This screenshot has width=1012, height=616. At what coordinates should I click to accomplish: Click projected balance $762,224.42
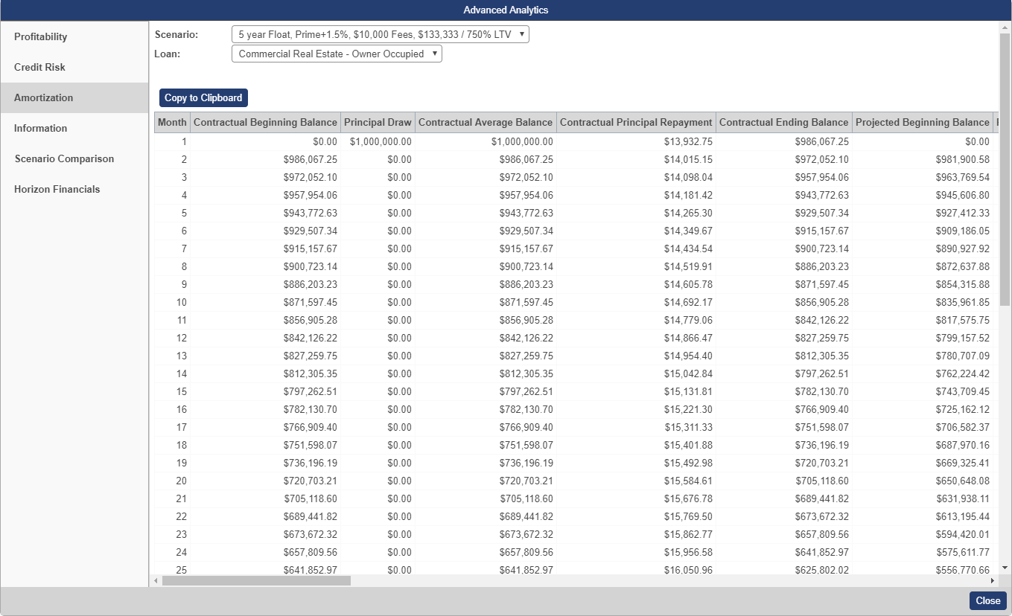[x=923, y=373]
